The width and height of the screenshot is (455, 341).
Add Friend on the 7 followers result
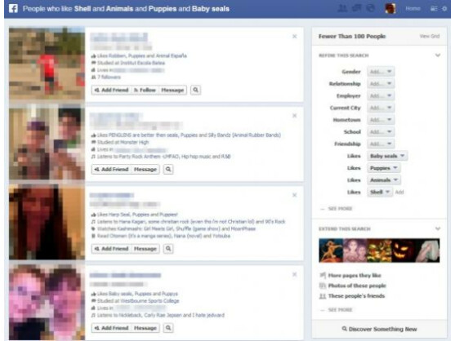111,90
